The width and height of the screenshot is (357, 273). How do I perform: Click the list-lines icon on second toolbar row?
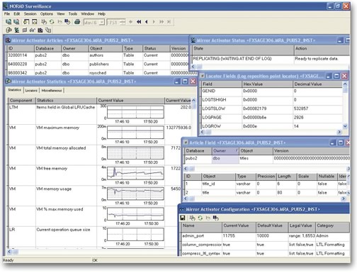coord(25,30)
